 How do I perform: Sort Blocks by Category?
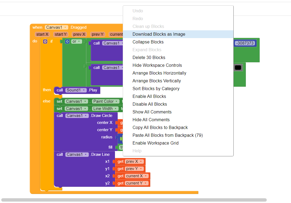point(156,89)
